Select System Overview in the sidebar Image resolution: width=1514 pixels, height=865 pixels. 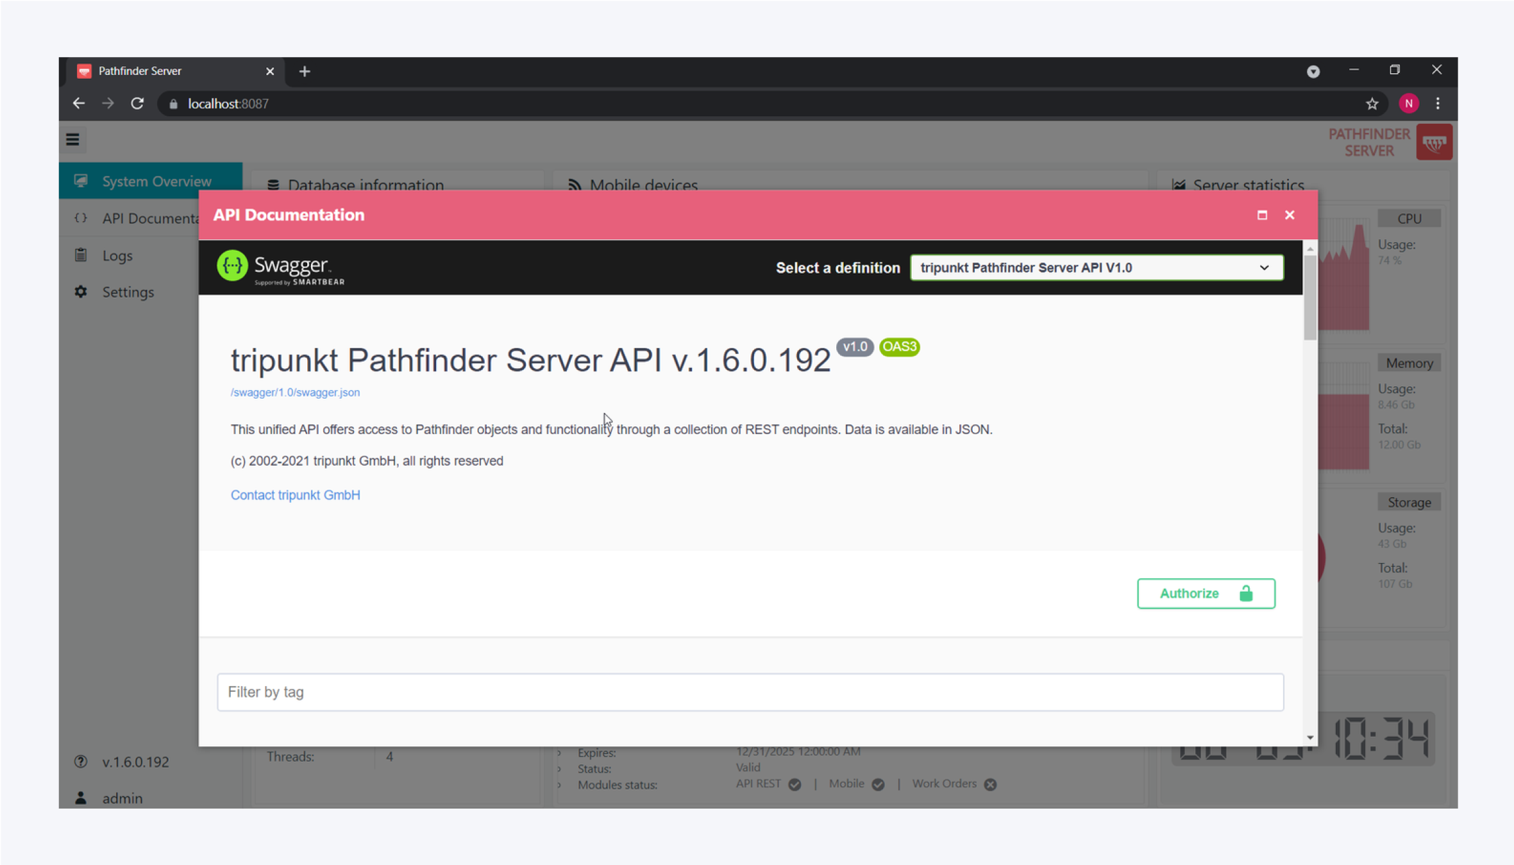pyautogui.click(x=151, y=181)
